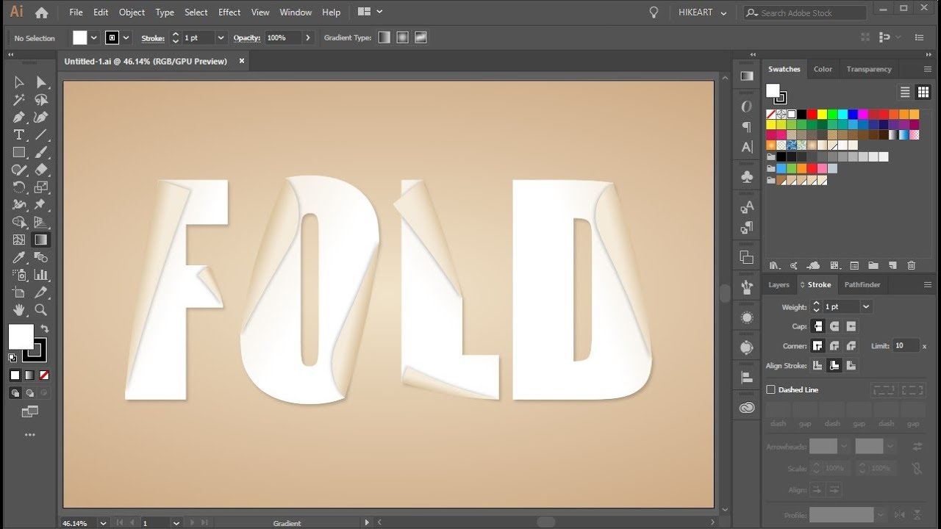The height and width of the screenshot is (529, 941).
Task: Choose the Line Segment tool
Action: (x=41, y=135)
